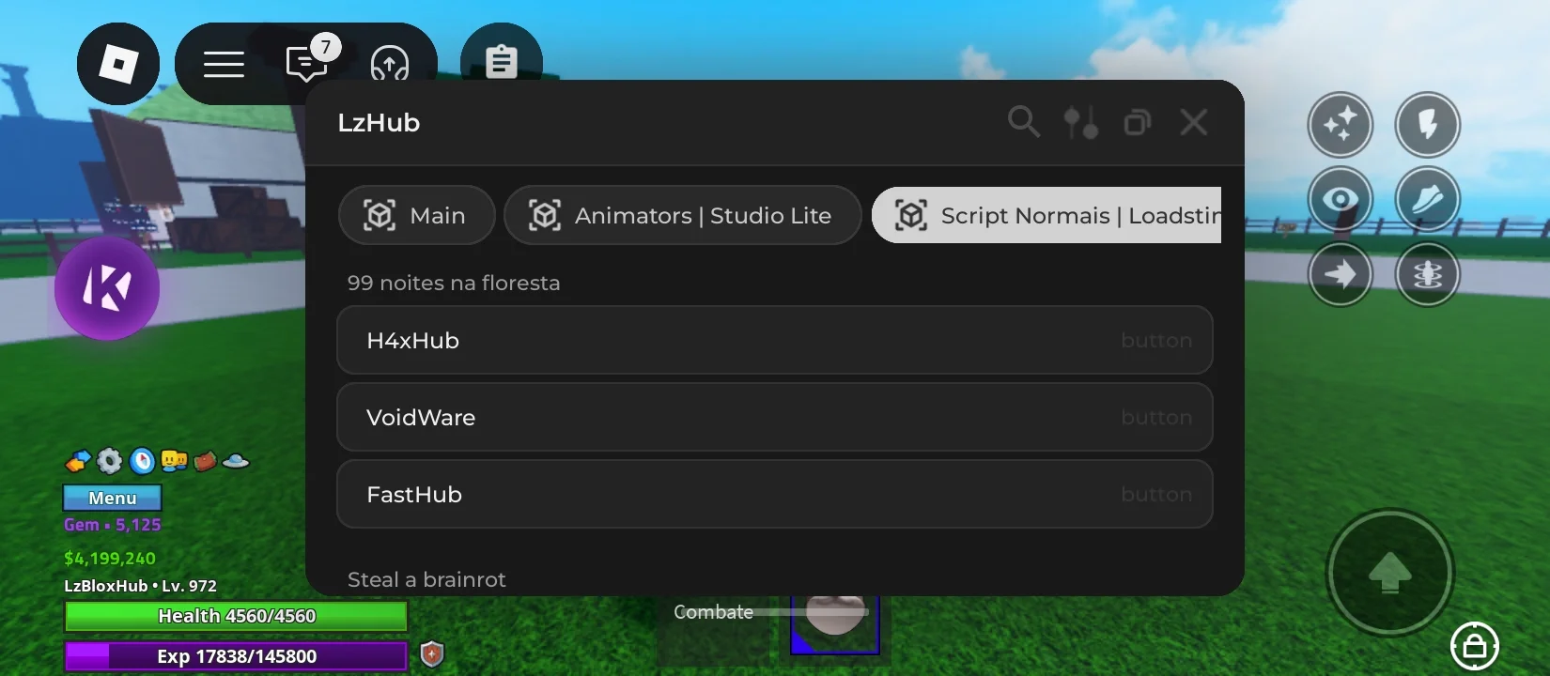Click the Gem 5,125 counter
The image size is (1550, 676).
coord(113,525)
